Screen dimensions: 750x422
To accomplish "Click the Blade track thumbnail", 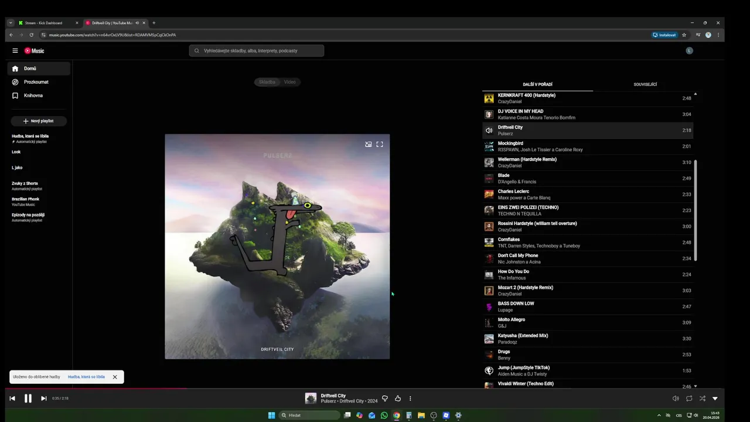I will (489, 178).
